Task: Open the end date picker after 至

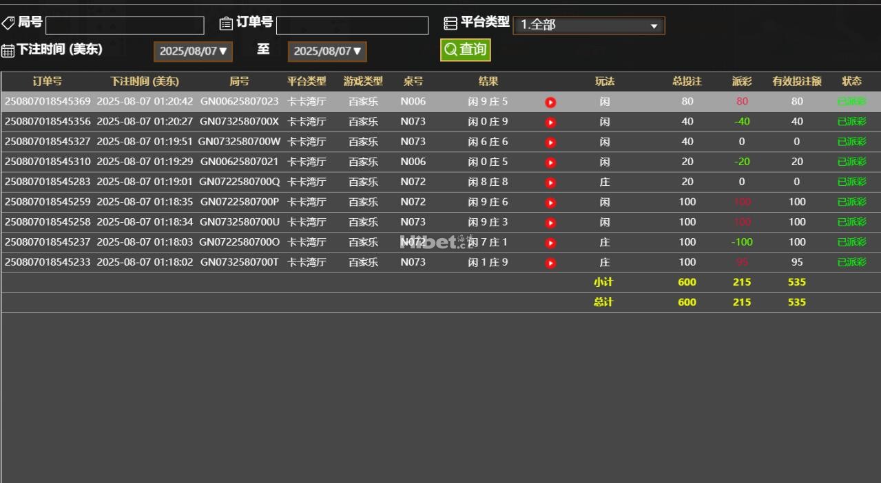Action: pos(327,52)
